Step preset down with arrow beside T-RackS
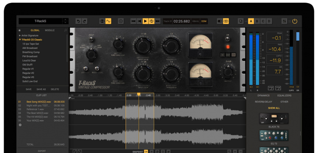318x153 pixels. (65, 23)
